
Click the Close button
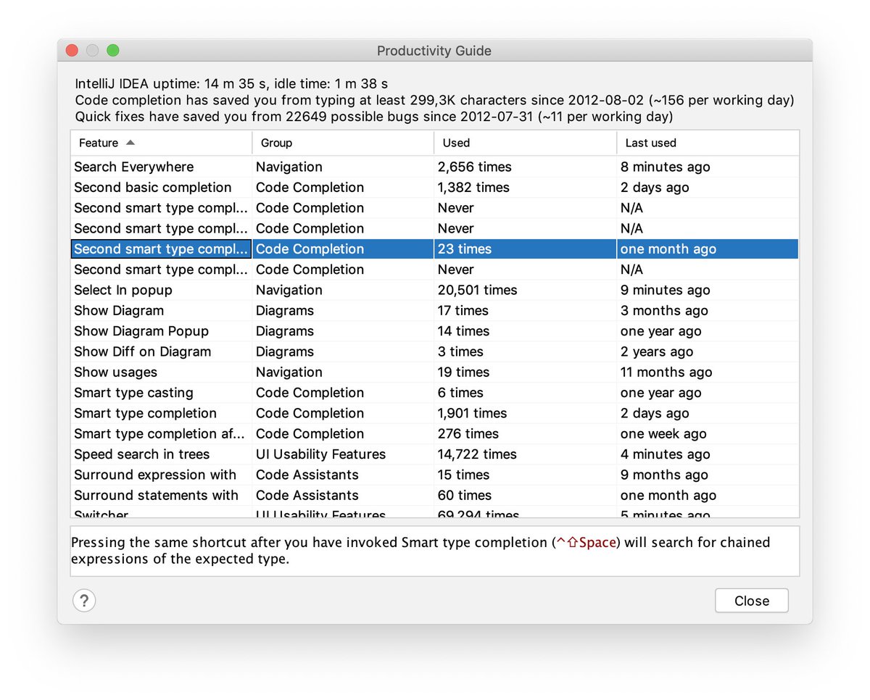pos(751,601)
